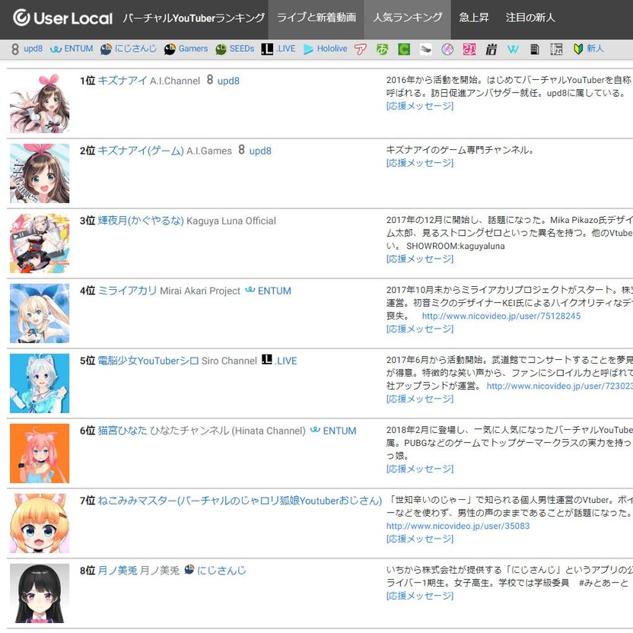Image resolution: width=633 pixels, height=633 pixels.
Task: Click the 猫宮ひなた avatar thumbnail
Action: (40, 453)
